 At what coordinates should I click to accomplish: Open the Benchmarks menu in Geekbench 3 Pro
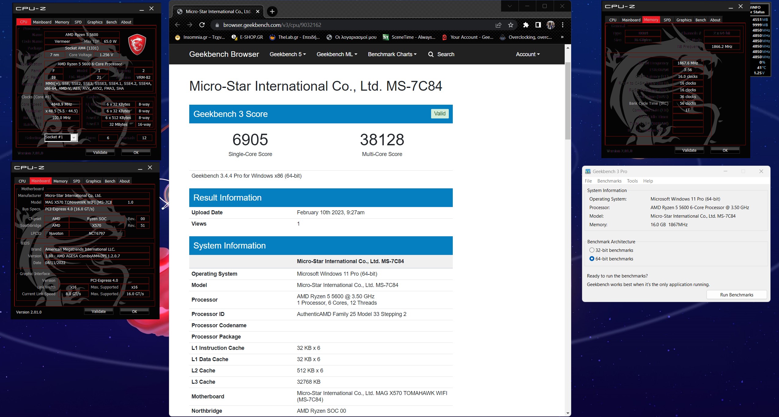(609, 181)
